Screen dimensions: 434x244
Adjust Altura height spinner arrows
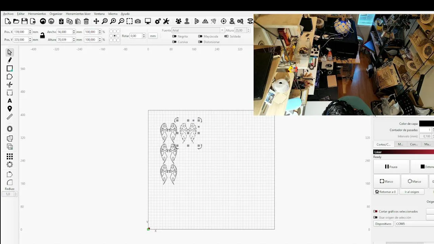click(x=74, y=40)
